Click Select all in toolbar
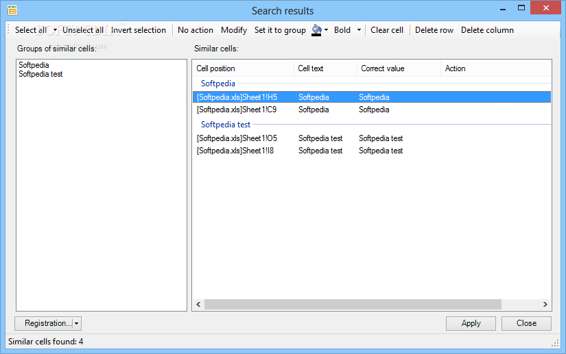This screenshot has width=566, height=354. click(x=31, y=30)
